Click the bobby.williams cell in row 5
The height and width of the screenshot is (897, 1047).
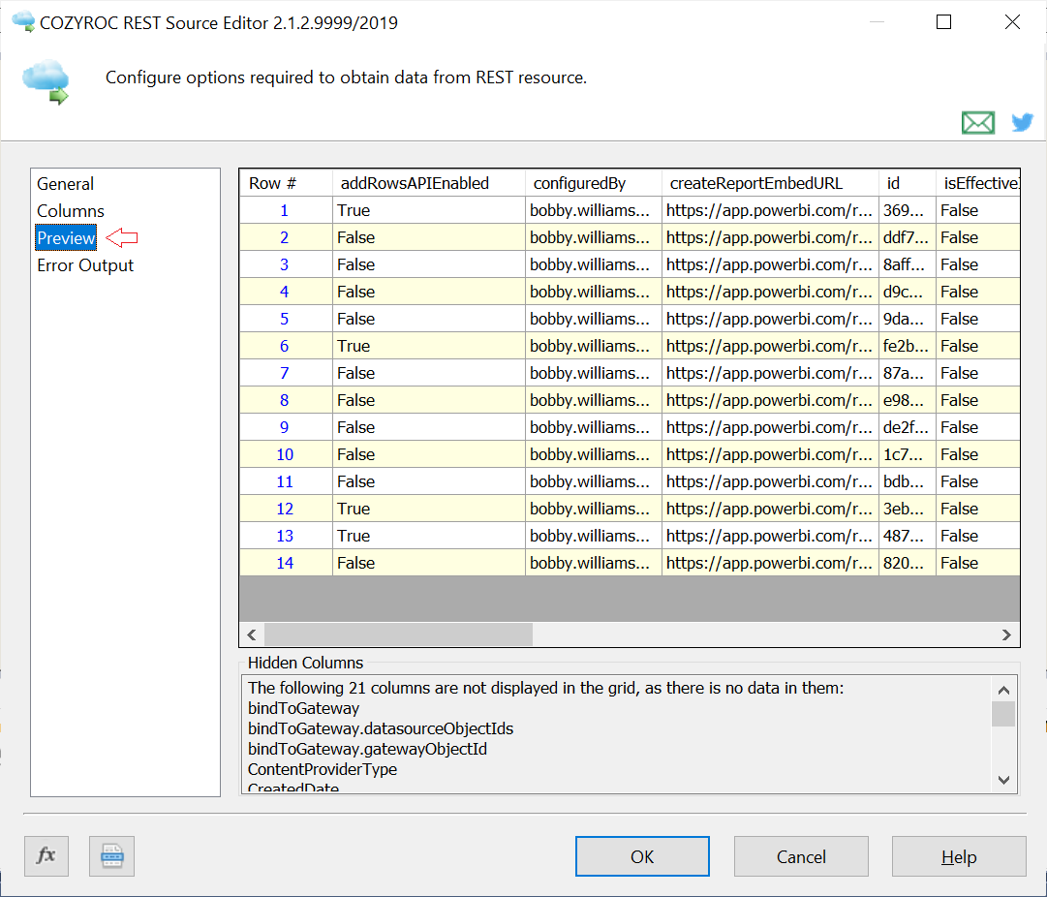tap(593, 319)
